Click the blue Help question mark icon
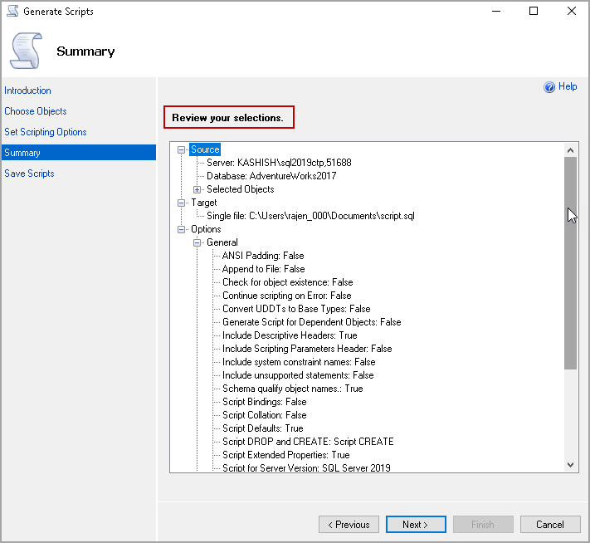The image size is (590, 543). click(549, 87)
